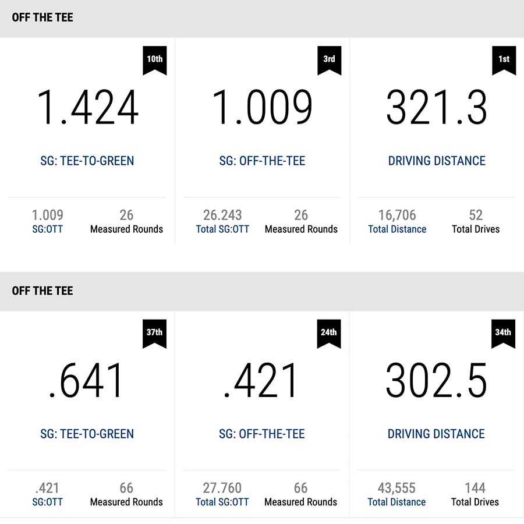This screenshot has height=524, width=524.
Task: Click SG:OTT label below 1.009 substat
Action: pos(47,229)
